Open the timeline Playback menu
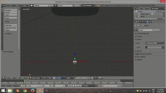 (16, 86)
